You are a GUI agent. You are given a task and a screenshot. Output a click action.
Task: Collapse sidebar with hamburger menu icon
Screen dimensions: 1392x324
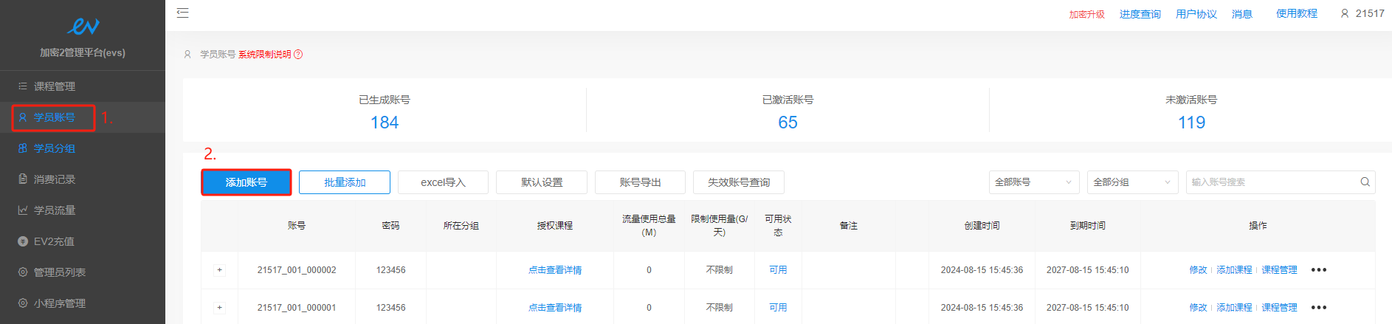tap(183, 13)
